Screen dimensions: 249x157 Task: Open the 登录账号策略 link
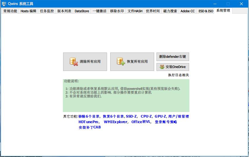[x=166, y=122]
